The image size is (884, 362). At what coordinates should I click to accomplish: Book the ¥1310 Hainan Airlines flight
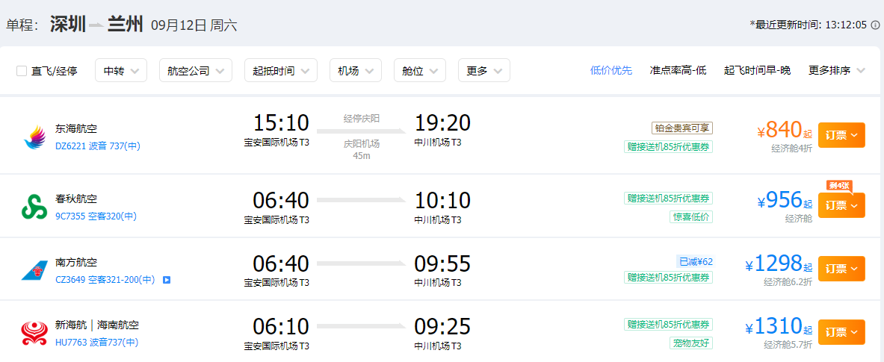point(841,331)
